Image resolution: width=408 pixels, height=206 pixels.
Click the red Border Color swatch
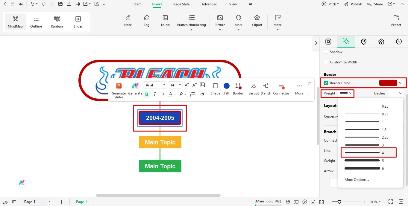point(388,83)
